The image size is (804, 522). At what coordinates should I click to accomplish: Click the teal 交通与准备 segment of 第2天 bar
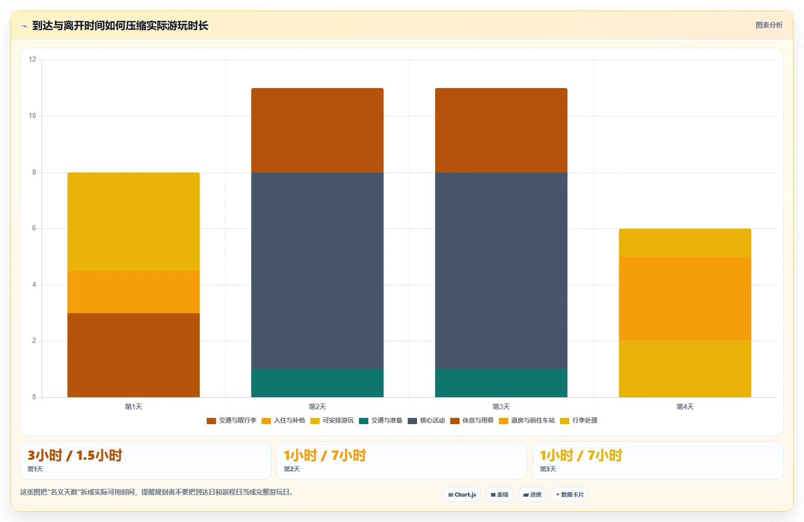pyautogui.click(x=318, y=383)
